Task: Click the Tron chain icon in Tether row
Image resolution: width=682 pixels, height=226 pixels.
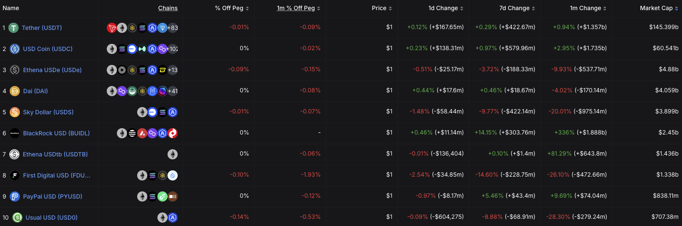Action: (112, 28)
